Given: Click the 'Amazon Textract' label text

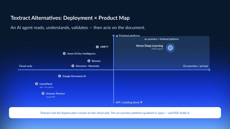Looking at the screenshot, I should click(x=55, y=94).
